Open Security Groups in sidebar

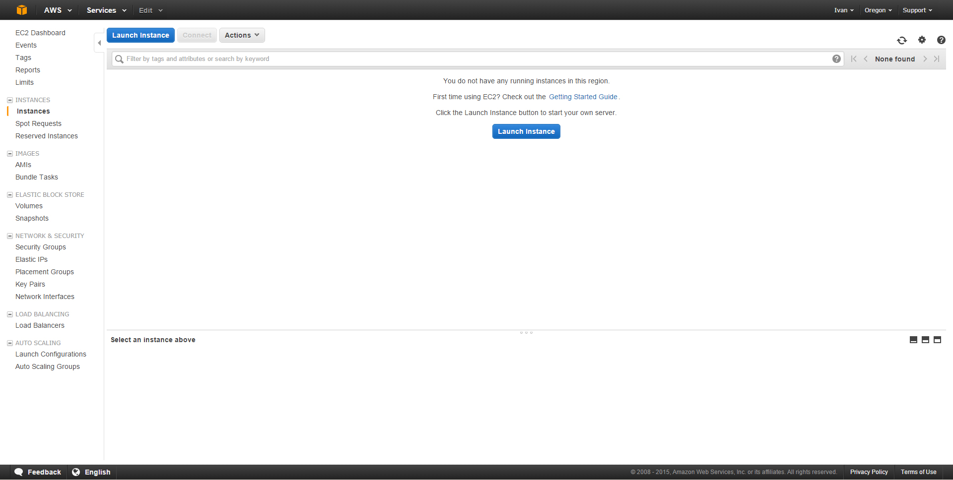[41, 247]
